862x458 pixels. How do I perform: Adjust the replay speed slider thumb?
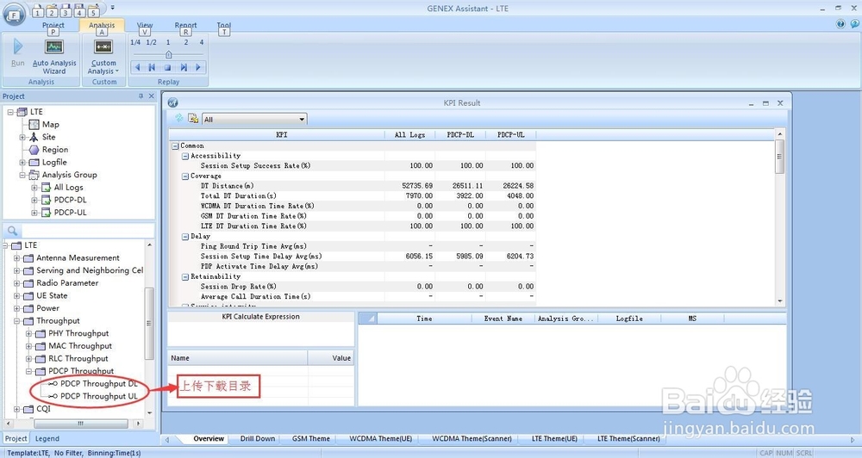tap(169, 54)
